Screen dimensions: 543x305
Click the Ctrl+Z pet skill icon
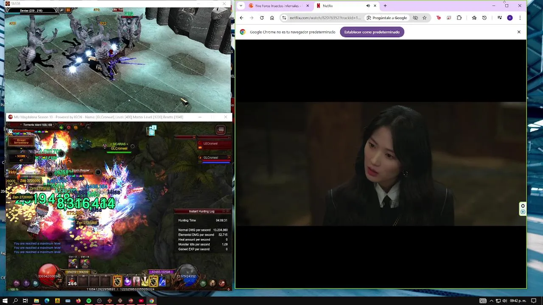pos(73,264)
